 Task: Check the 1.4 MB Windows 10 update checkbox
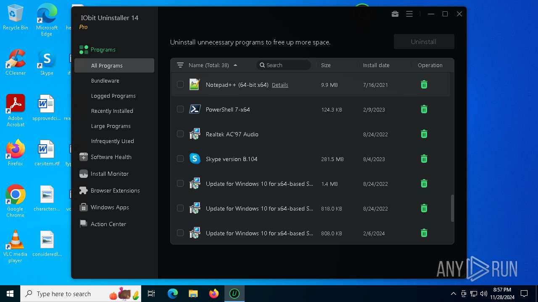(x=180, y=183)
